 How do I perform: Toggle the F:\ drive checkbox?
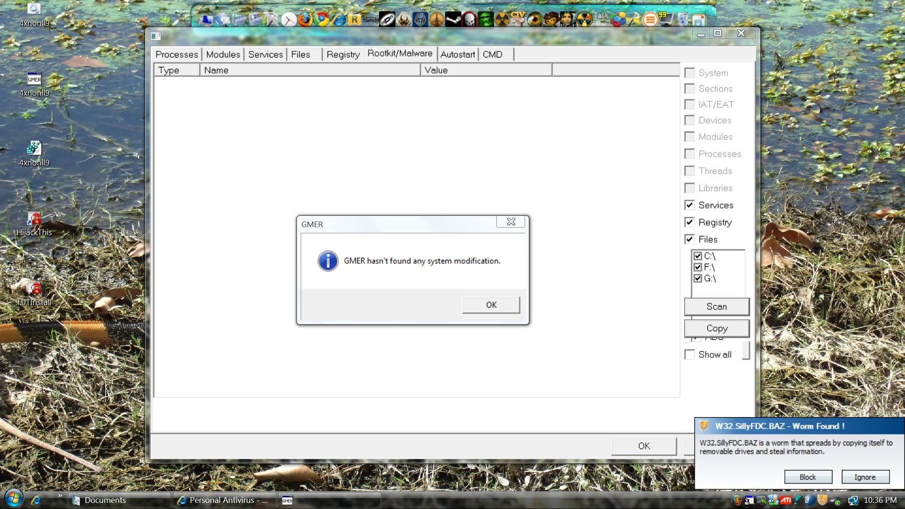pos(698,267)
